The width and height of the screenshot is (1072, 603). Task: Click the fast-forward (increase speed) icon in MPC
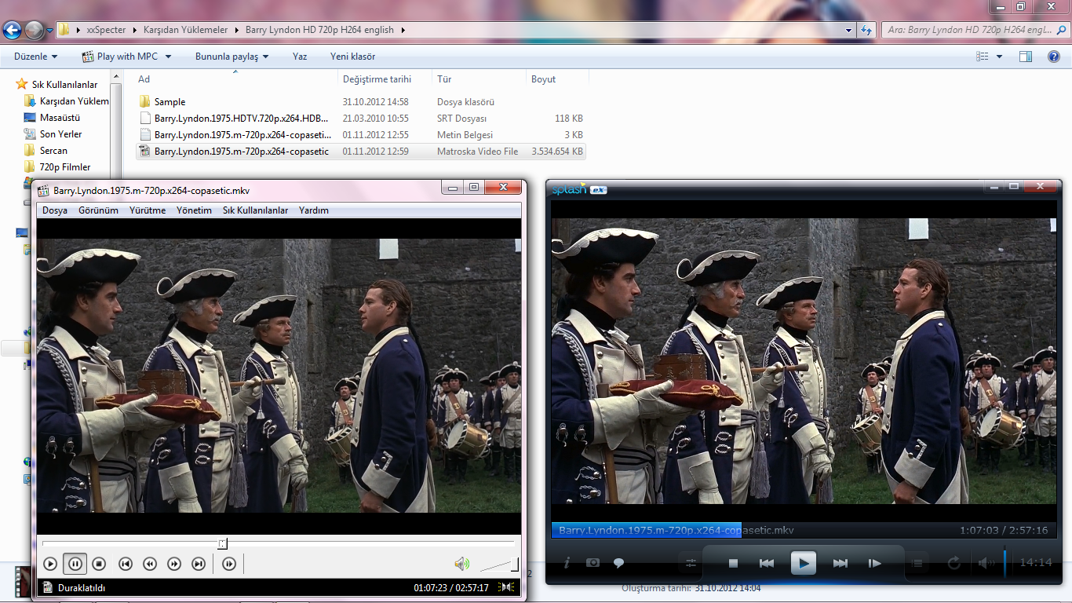pos(174,564)
